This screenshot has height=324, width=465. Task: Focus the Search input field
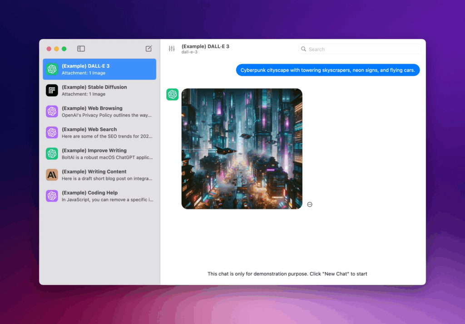pyautogui.click(x=360, y=49)
